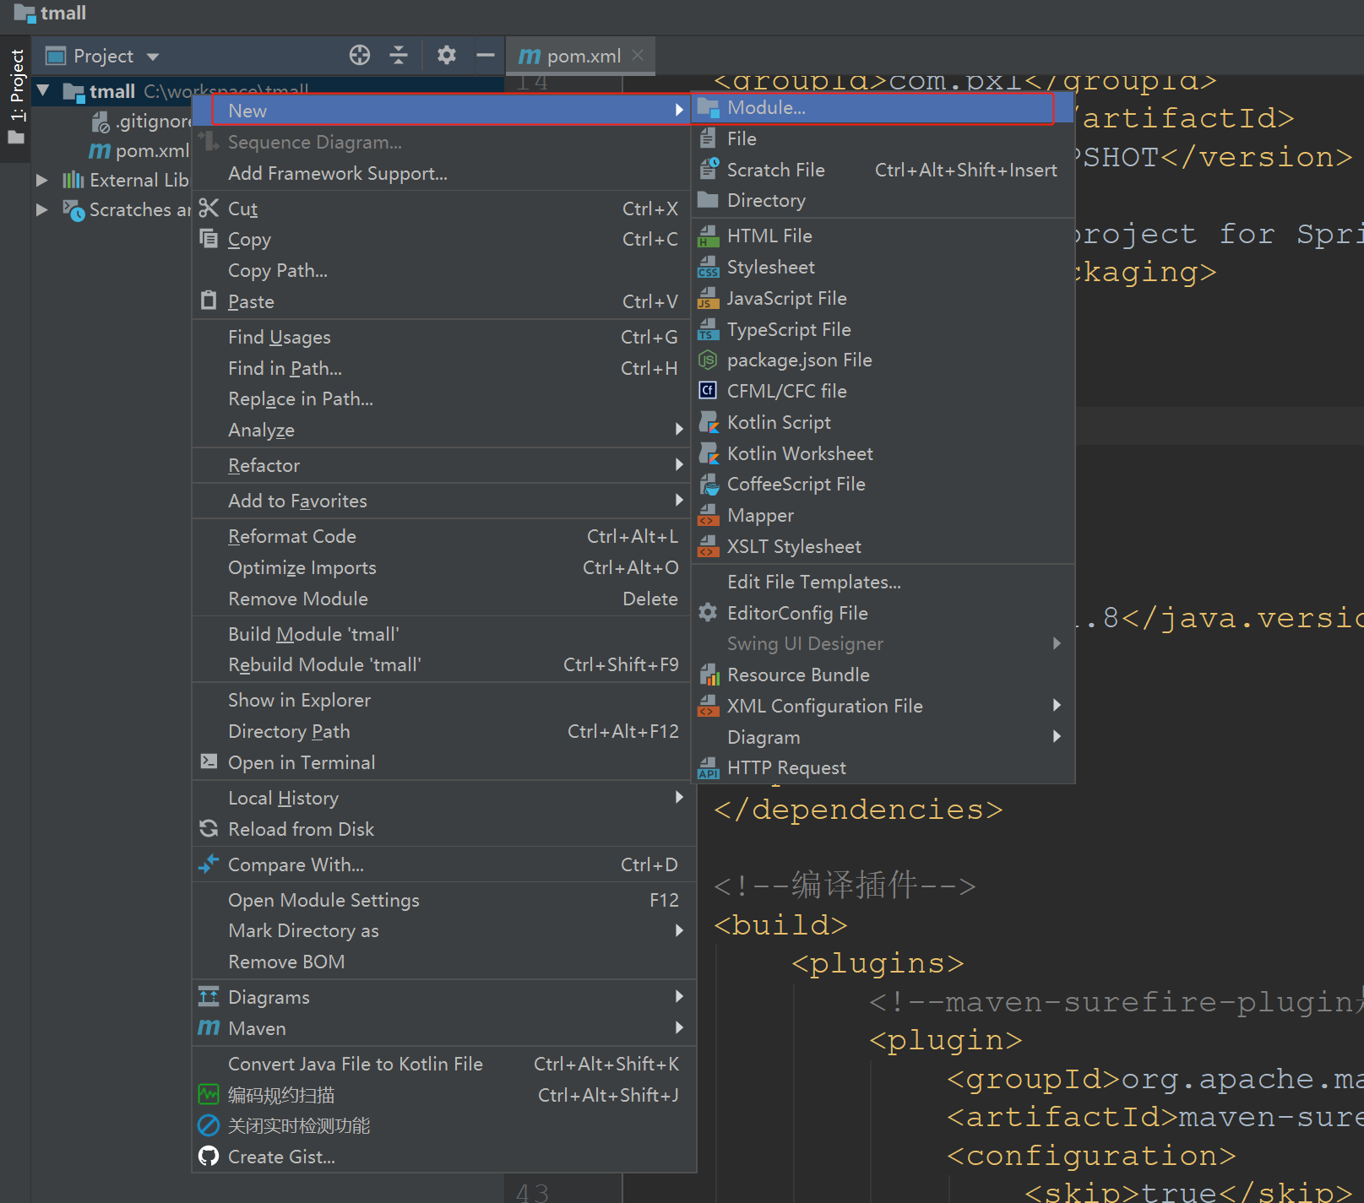
Task: Click the CoffeeScript File icon
Action: click(709, 484)
